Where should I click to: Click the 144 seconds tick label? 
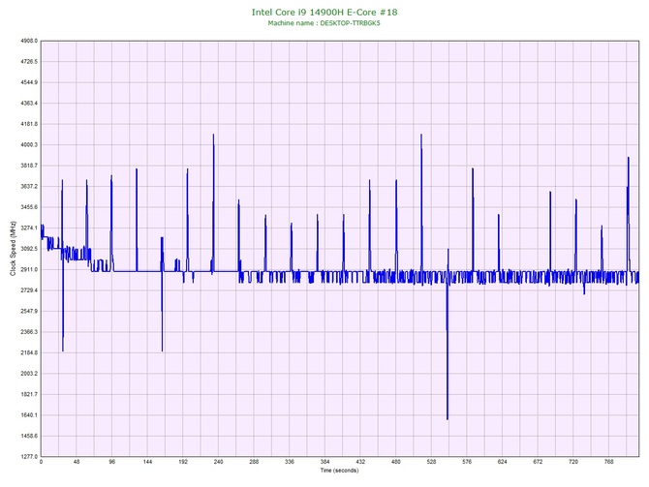pos(148,462)
